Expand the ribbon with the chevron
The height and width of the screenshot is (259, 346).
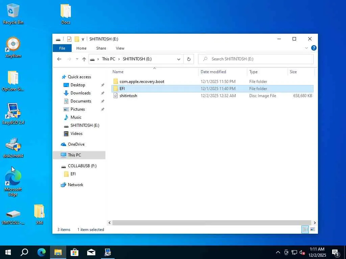point(306,48)
